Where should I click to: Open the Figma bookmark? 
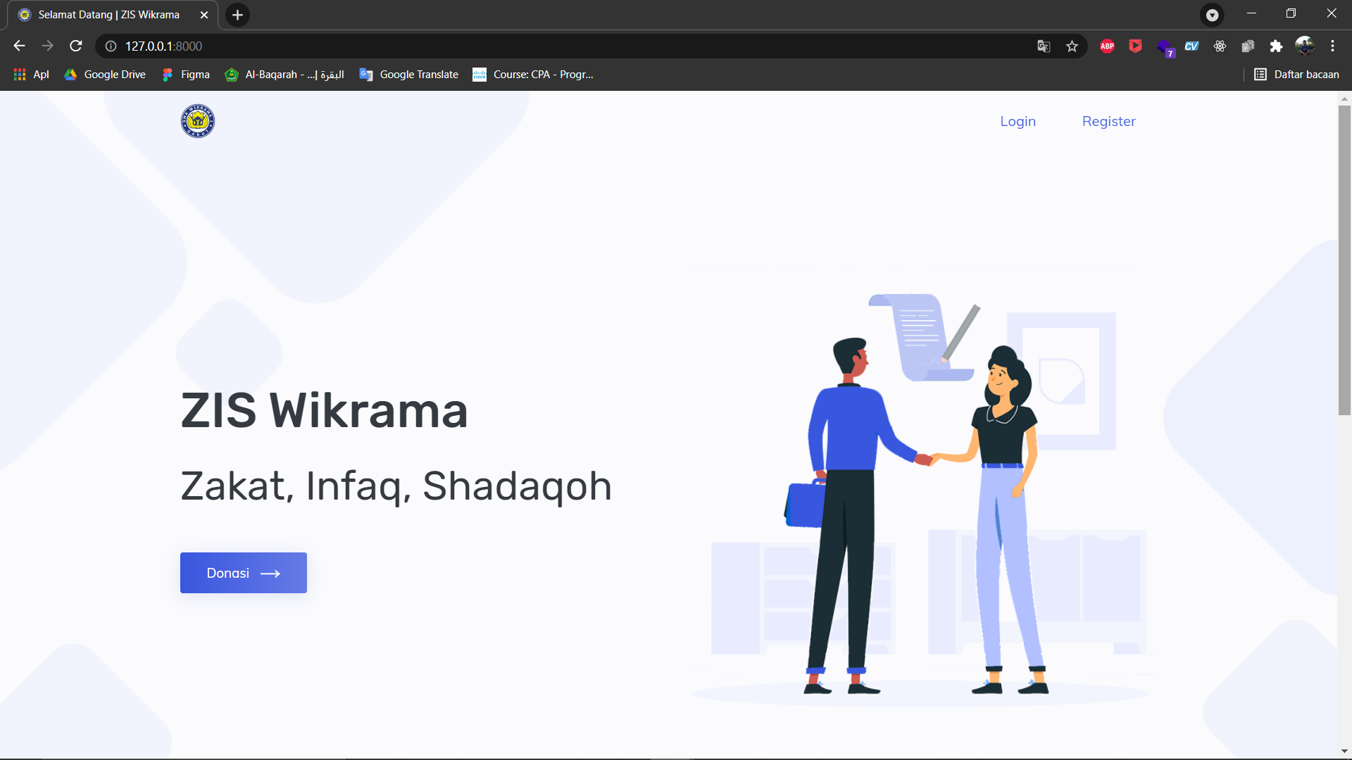click(186, 75)
